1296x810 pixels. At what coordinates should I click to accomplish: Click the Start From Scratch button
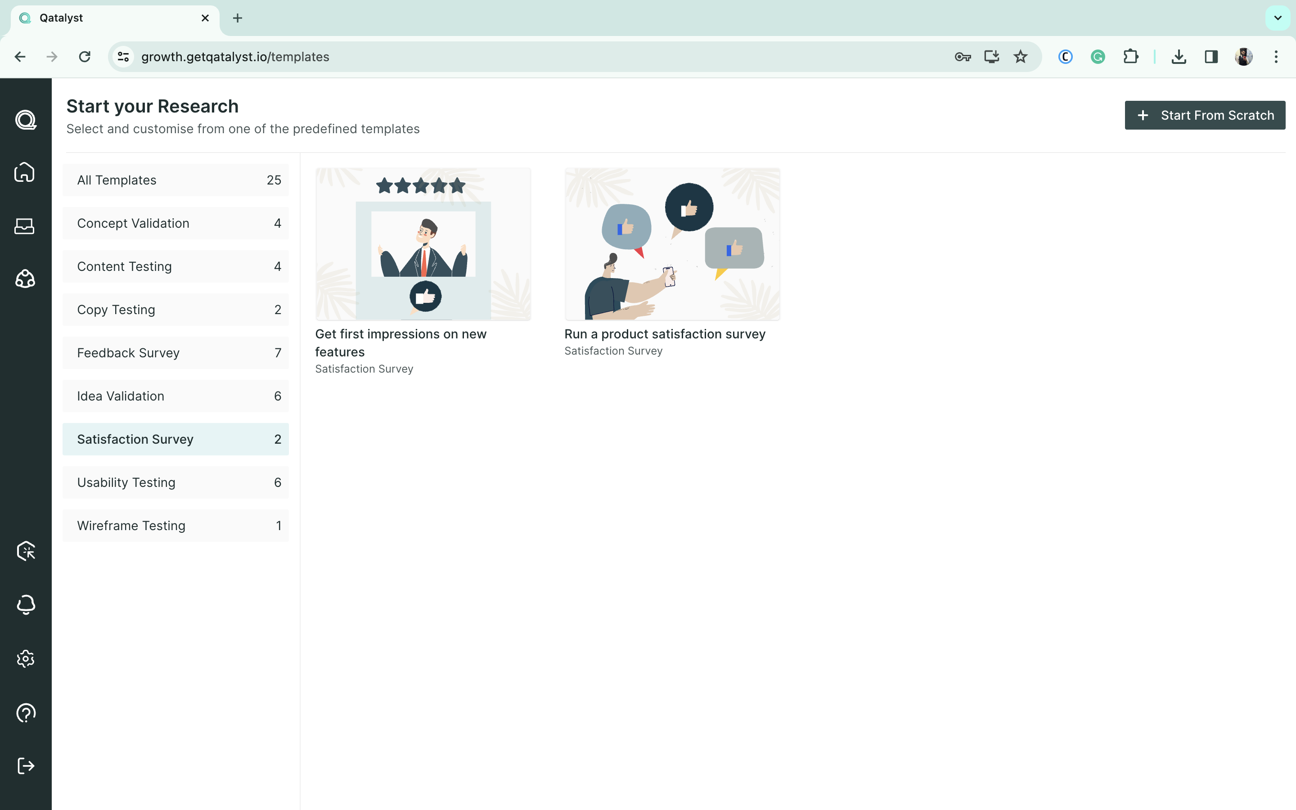1204,115
